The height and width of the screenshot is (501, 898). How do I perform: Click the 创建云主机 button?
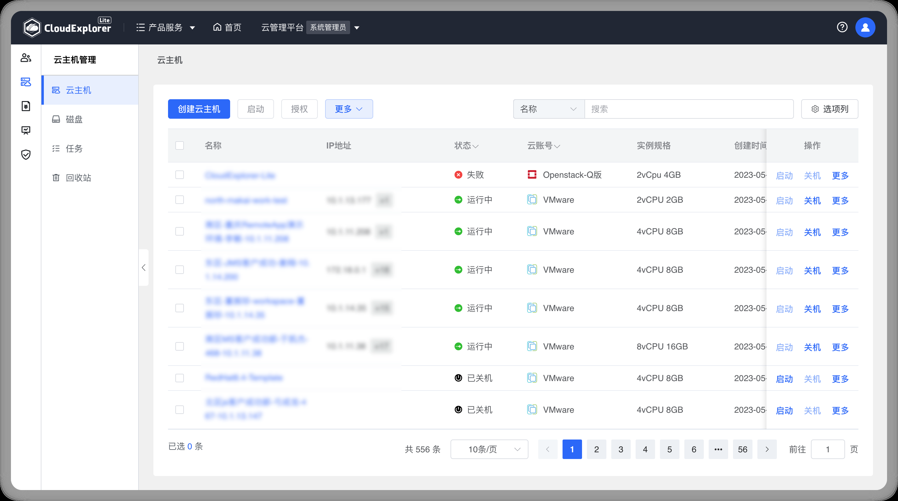[199, 109]
